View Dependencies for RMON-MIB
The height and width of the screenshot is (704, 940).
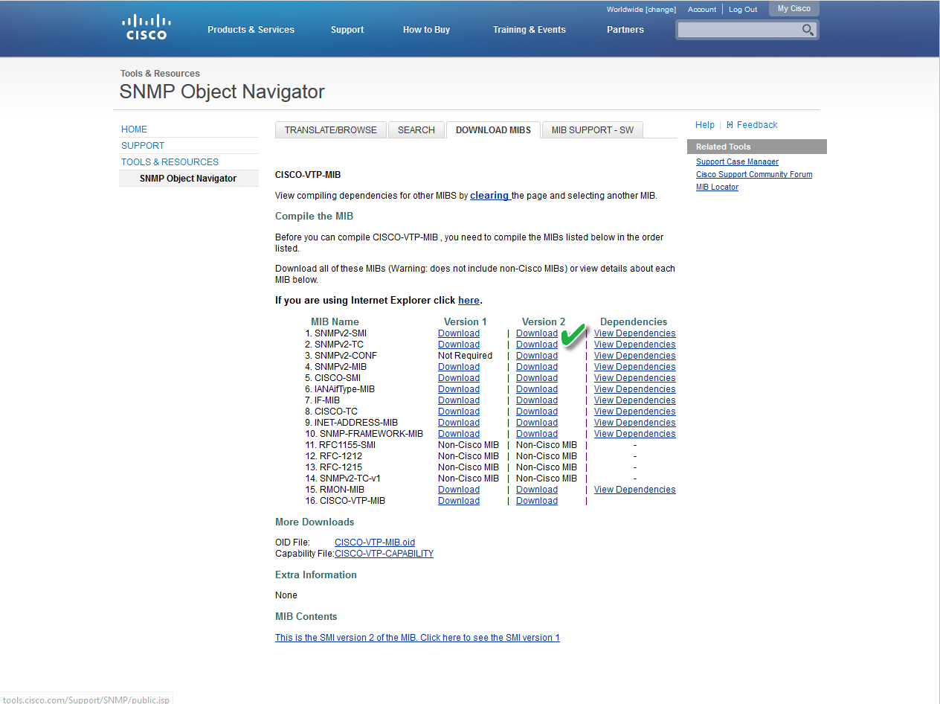pyautogui.click(x=635, y=490)
